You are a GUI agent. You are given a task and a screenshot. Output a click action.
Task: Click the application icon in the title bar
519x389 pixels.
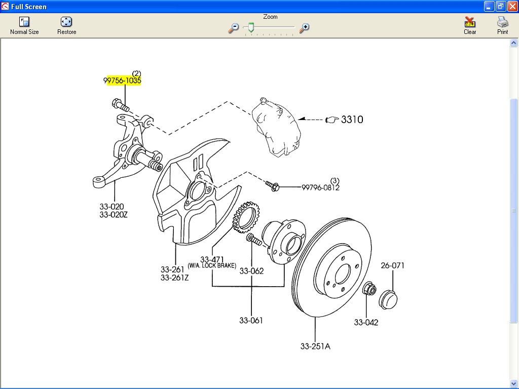5,7
